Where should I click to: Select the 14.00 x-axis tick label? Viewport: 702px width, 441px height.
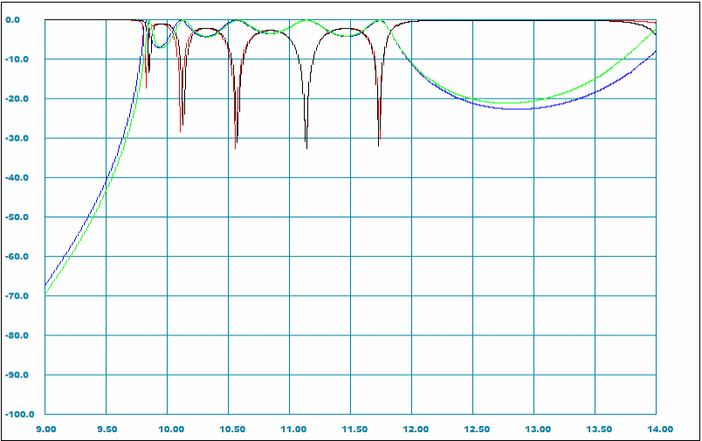pos(659,428)
